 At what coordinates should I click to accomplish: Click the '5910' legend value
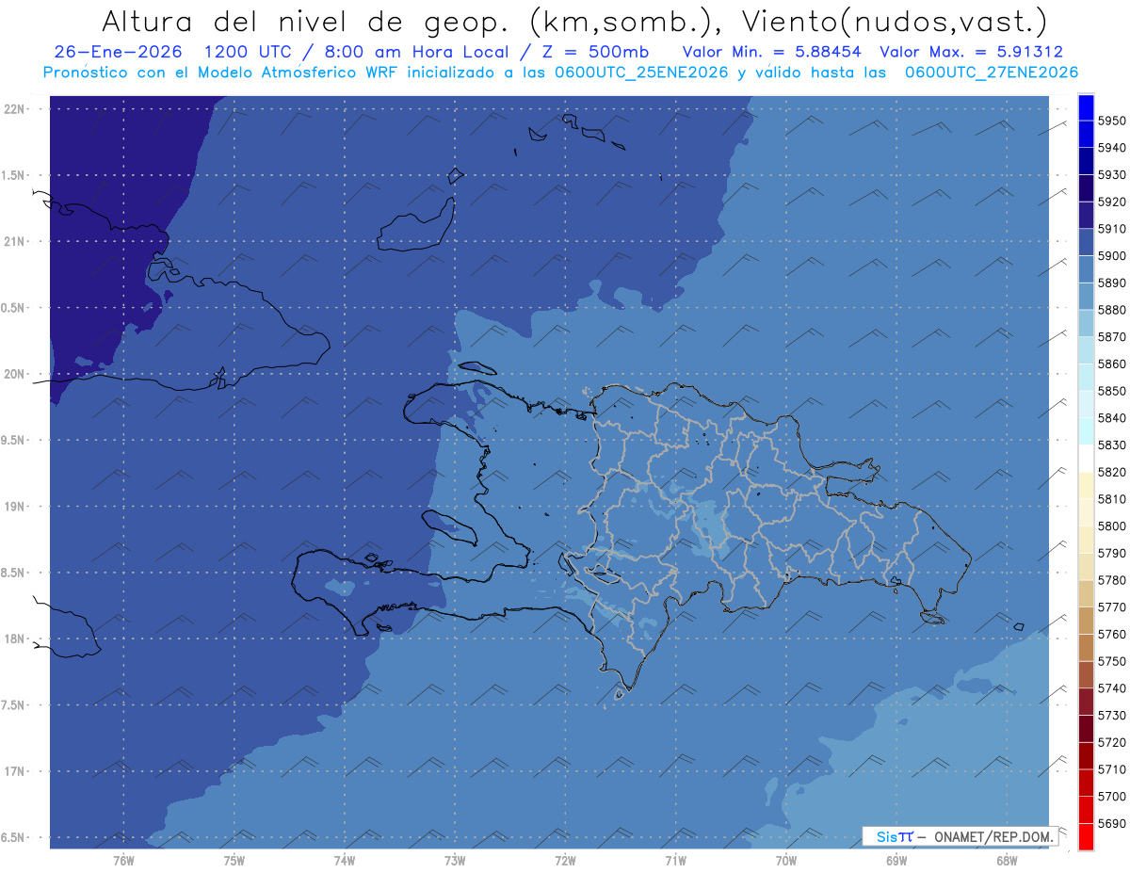tap(1112, 229)
